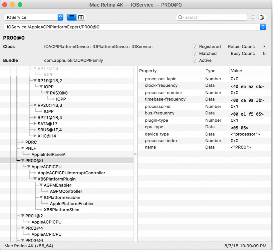Click the <40 e6 a2 d6> value
Screen dimensions: 273x250
pyautogui.click(x=247, y=86)
